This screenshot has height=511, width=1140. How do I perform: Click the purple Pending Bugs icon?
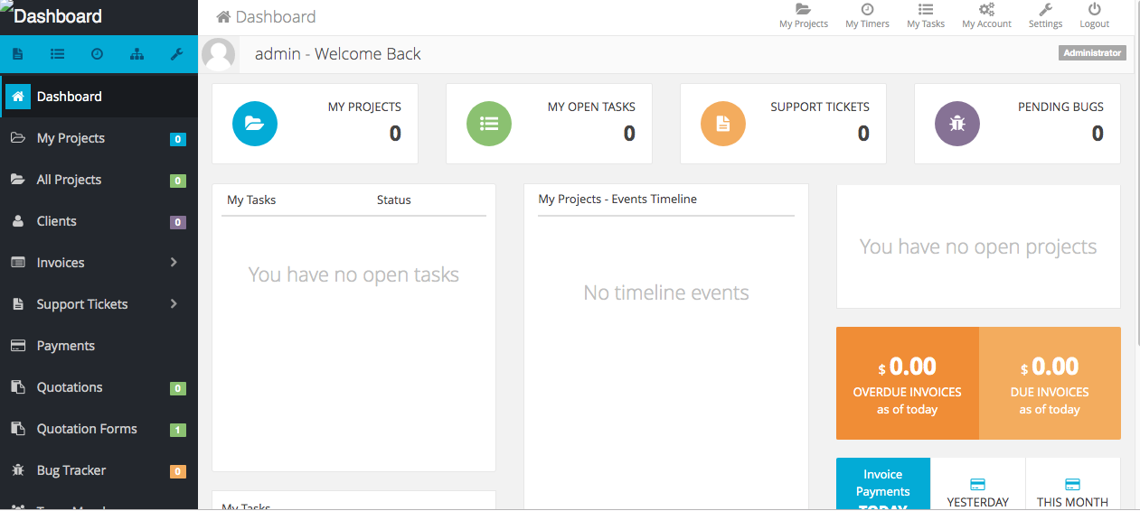(957, 125)
